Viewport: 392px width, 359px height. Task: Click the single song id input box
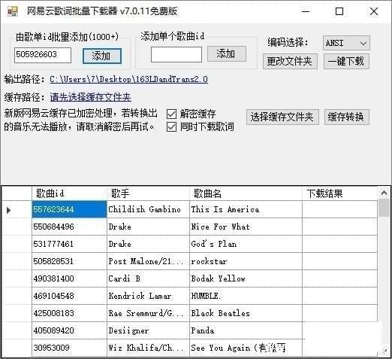click(x=176, y=54)
